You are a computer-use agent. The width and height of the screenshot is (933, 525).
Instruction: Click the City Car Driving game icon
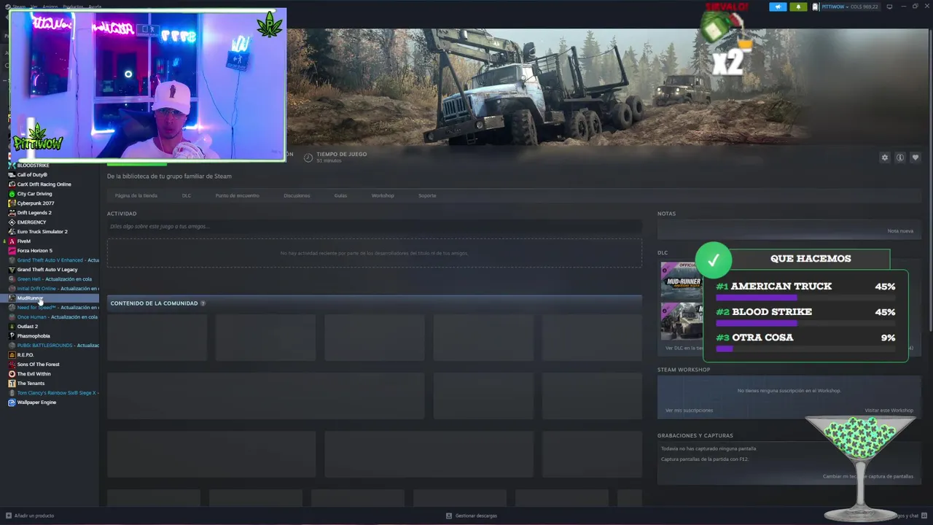[x=12, y=194]
